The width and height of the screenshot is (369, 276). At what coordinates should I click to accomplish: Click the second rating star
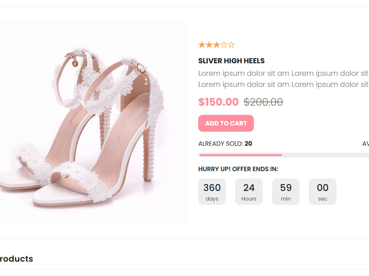(x=209, y=45)
